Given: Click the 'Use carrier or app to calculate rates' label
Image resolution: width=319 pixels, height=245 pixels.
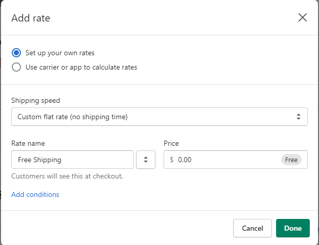Looking at the screenshot, I should coord(81,67).
